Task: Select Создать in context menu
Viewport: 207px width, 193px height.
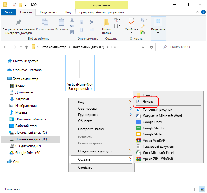Action: 102,159
